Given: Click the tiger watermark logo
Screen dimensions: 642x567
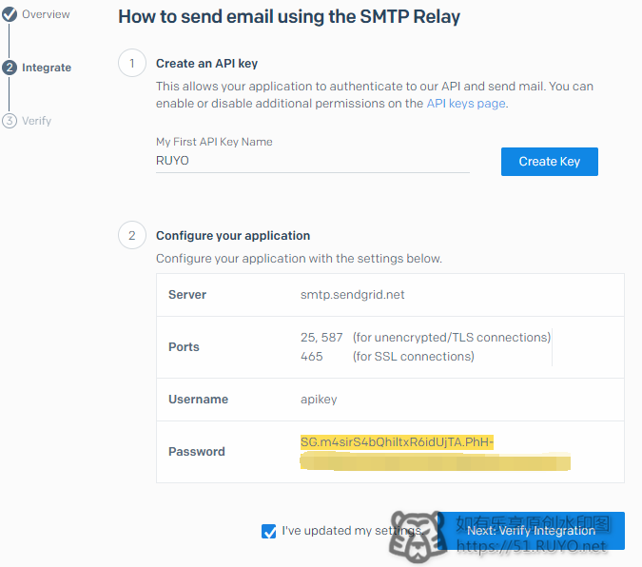Looking at the screenshot, I should [416, 536].
